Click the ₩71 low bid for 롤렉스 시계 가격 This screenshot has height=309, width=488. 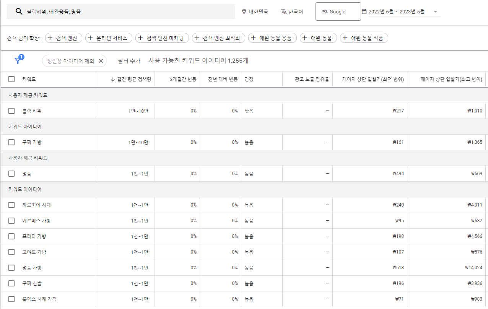(399, 299)
